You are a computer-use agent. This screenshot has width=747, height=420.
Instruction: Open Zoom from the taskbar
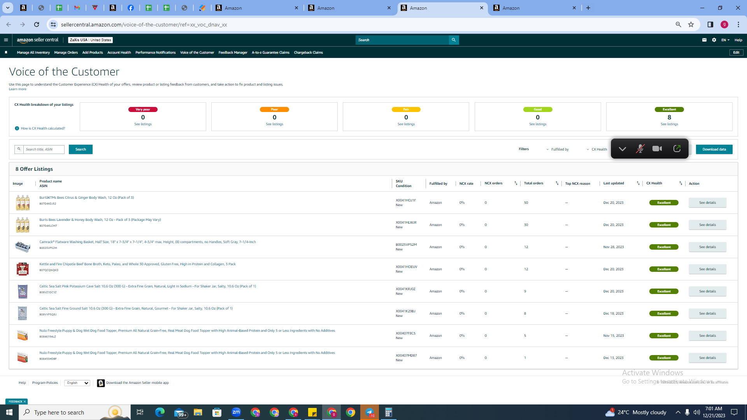tap(236, 412)
